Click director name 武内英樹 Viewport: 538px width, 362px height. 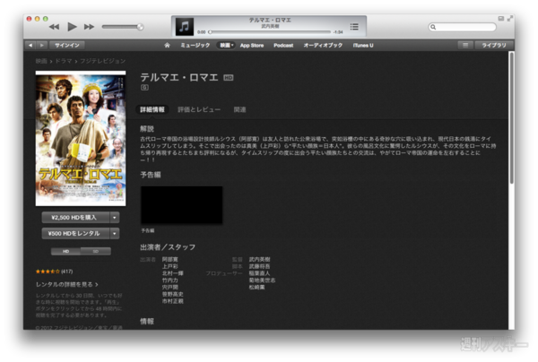point(259,260)
